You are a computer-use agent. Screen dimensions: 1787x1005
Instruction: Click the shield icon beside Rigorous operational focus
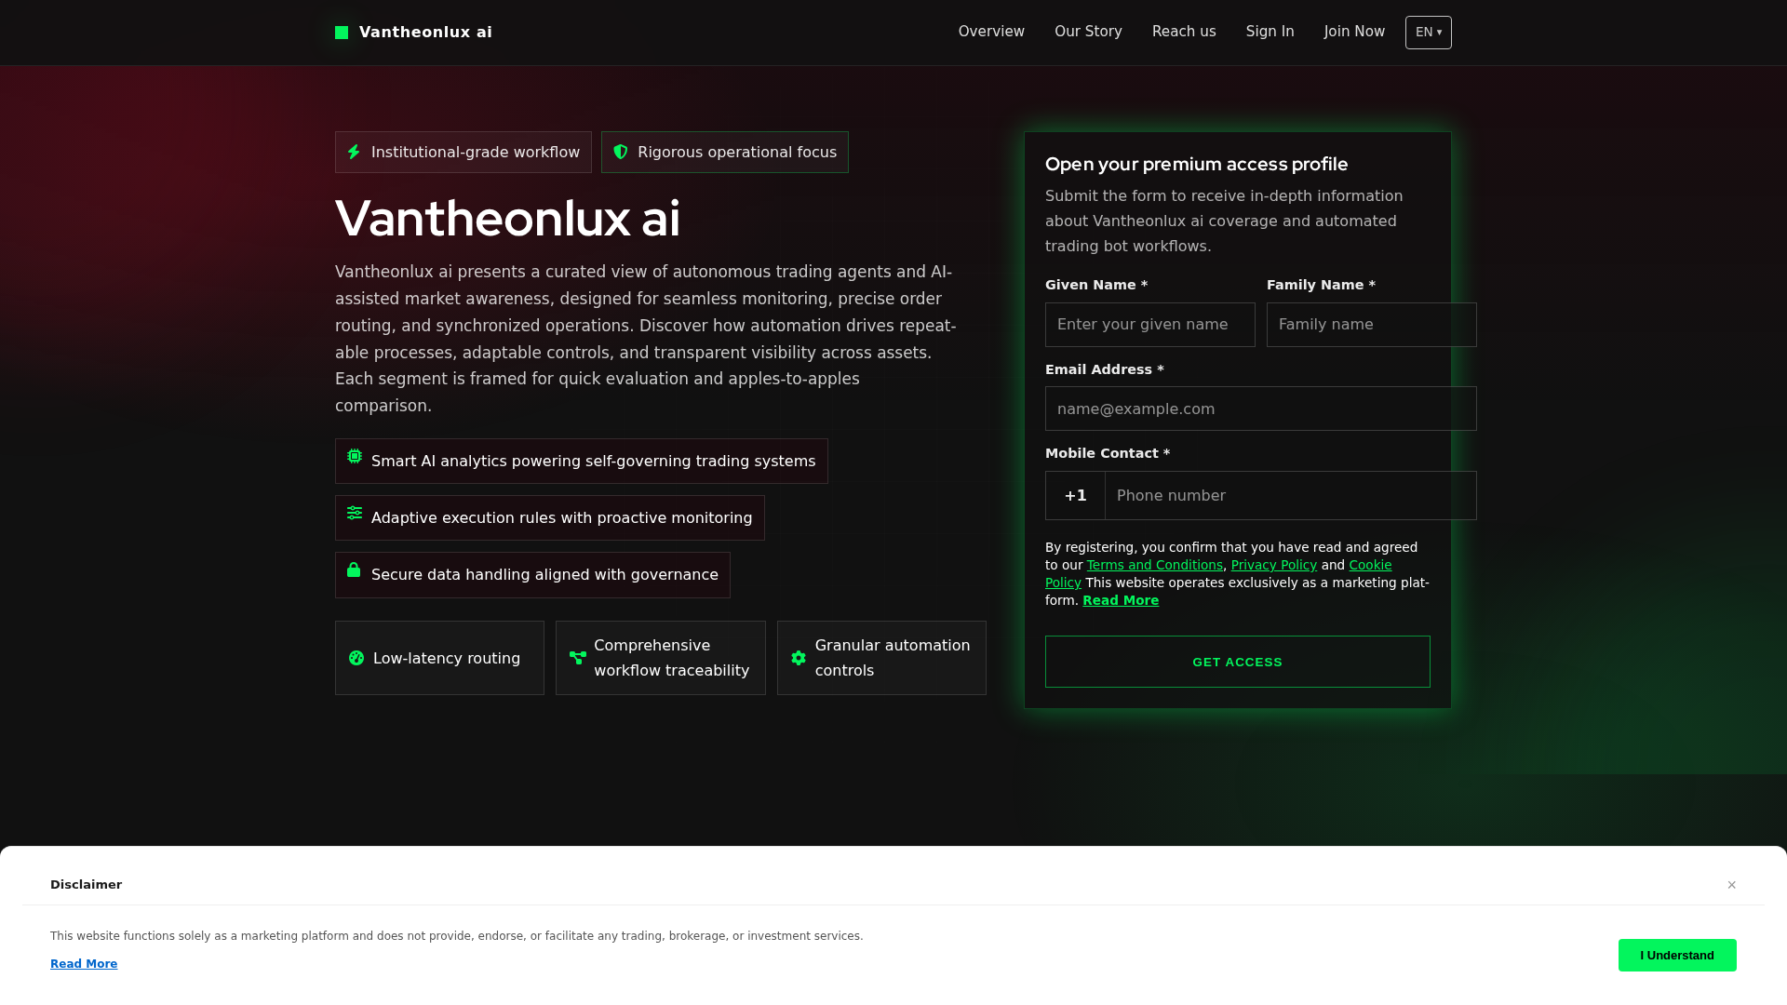point(621,152)
